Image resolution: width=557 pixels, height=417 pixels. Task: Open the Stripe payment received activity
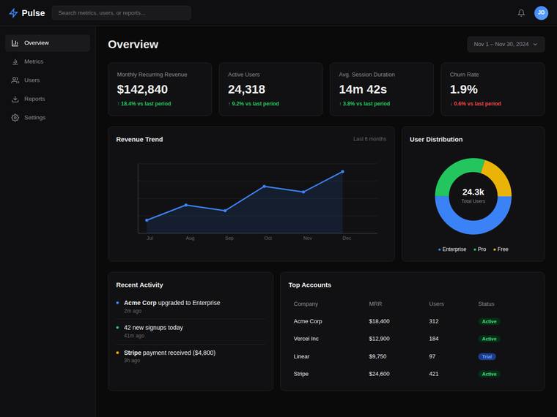coord(191,356)
